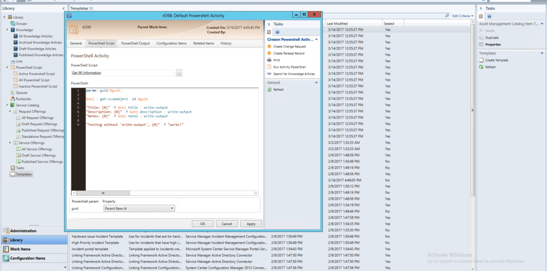Switch to the Library workspace

[x=34, y=240]
